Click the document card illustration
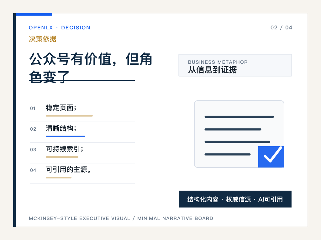 (x=239, y=134)
